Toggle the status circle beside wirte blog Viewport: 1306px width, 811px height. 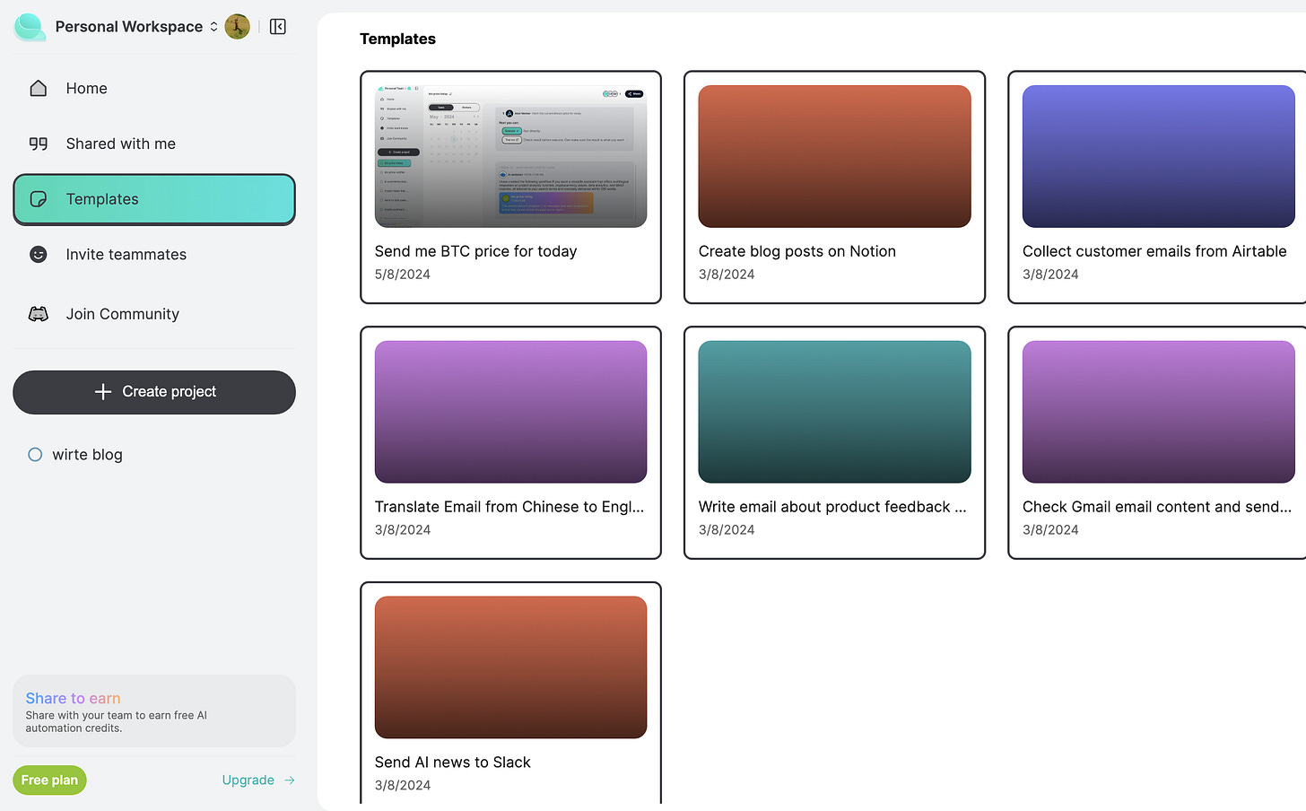(34, 455)
